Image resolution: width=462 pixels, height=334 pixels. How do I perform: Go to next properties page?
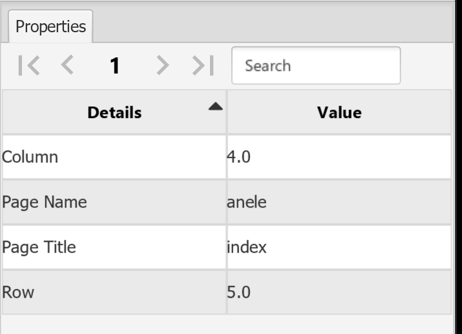pos(164,66)
